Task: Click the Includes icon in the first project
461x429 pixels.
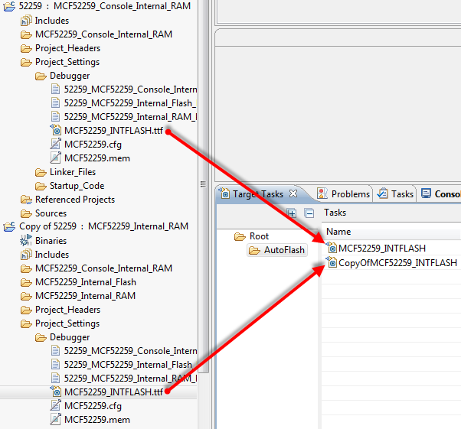Action: tap(26, 21)
